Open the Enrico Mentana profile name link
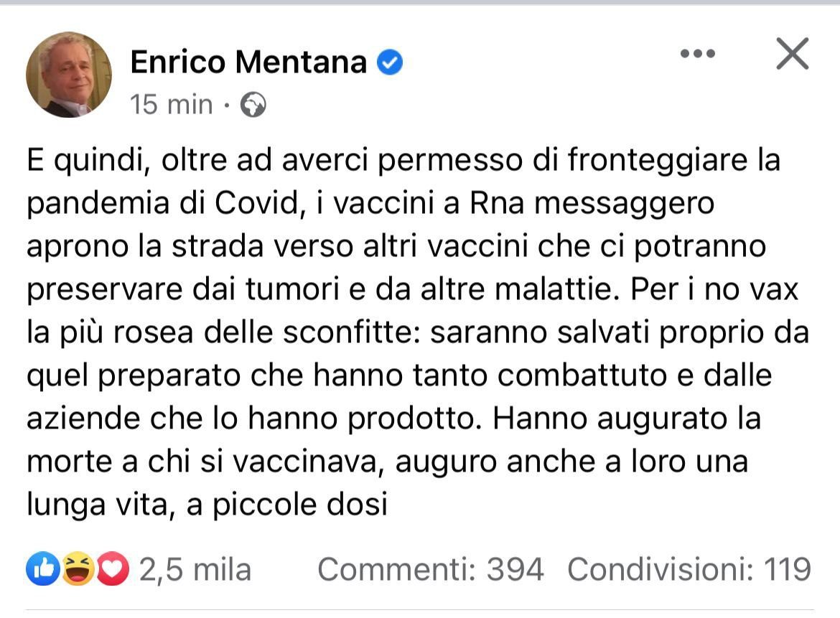The width and height of the screenshot is (840, 618). 248,63
